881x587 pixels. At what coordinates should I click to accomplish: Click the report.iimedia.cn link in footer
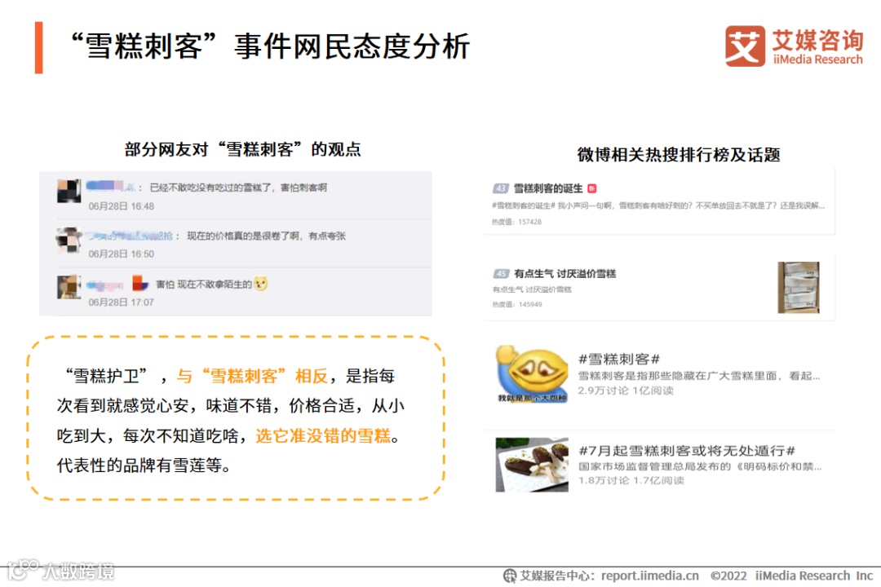point(650,576)
